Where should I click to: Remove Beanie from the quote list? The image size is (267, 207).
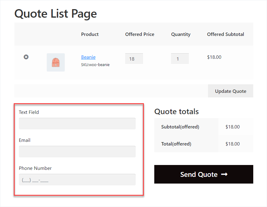[26, 57]
